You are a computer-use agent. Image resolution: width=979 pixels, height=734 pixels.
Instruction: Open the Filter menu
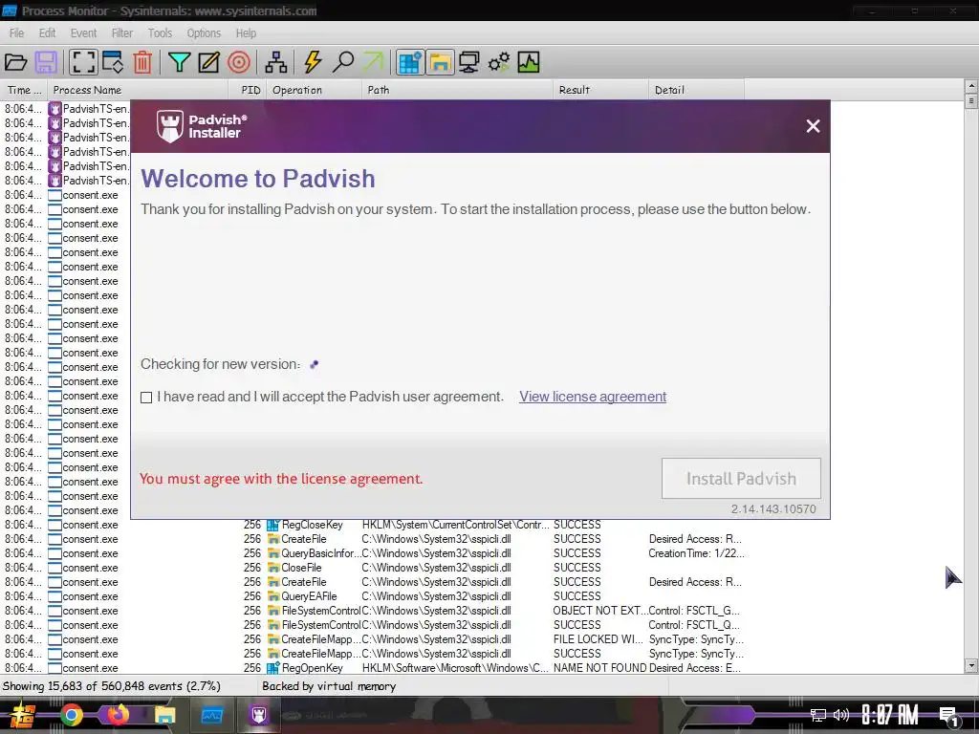point(122,33)
